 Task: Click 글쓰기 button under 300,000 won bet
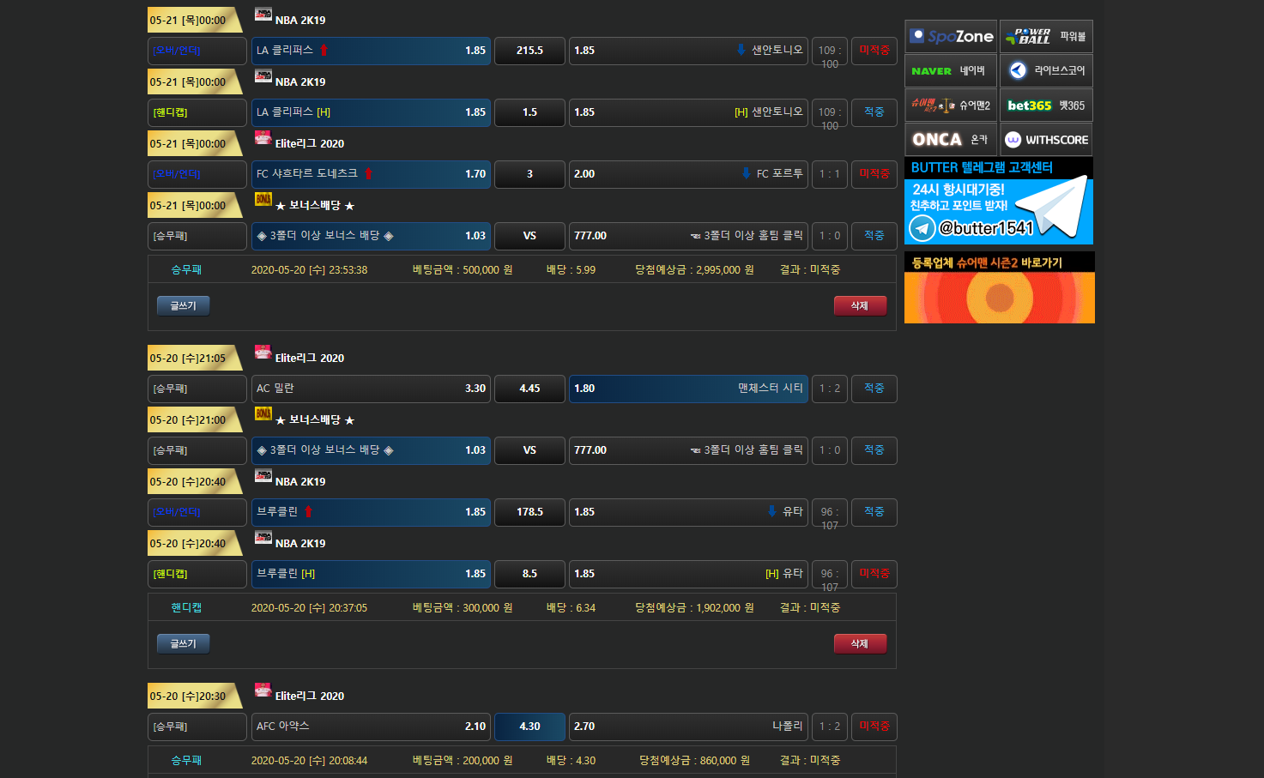(x=183, y=644)
